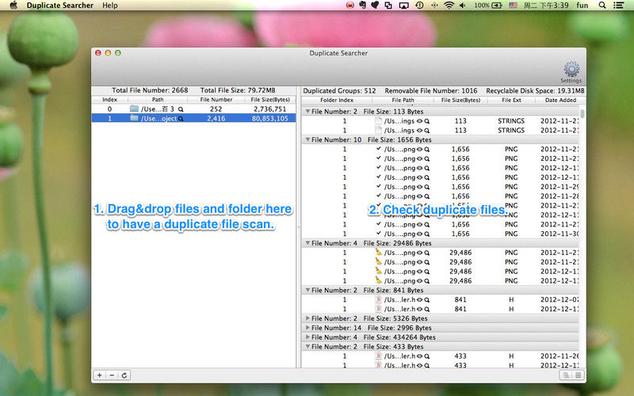The height and width of the screenshot is (396, 634).
Task: Open Spotlight search in the menu bar
Action: pyautogui.click(x=602, y=6)
